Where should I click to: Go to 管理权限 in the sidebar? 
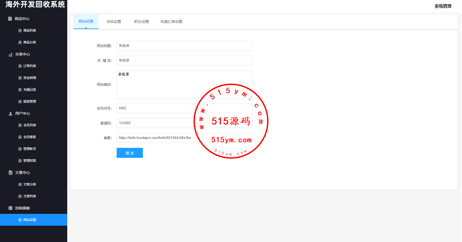click(x=30, y=161)
